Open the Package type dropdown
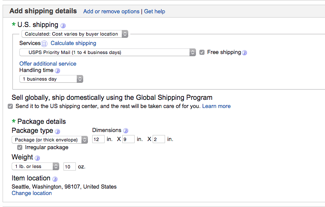Image resolution: width=325 pixels, height=207 pixels. [50, 140]
